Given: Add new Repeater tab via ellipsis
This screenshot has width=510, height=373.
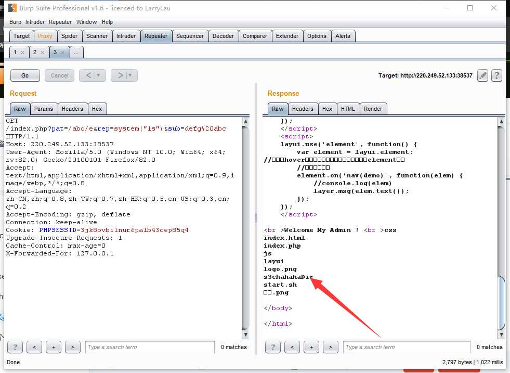Looking at the screenshot, I should pyautogui.click(x=76, y=52).
